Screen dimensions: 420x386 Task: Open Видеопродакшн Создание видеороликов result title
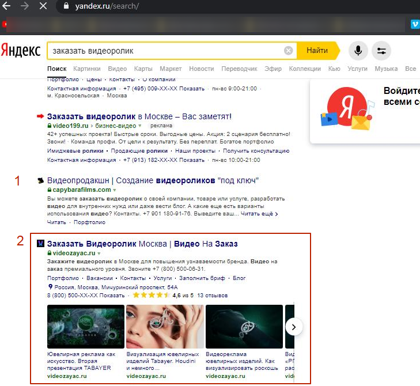pos(153,180)
